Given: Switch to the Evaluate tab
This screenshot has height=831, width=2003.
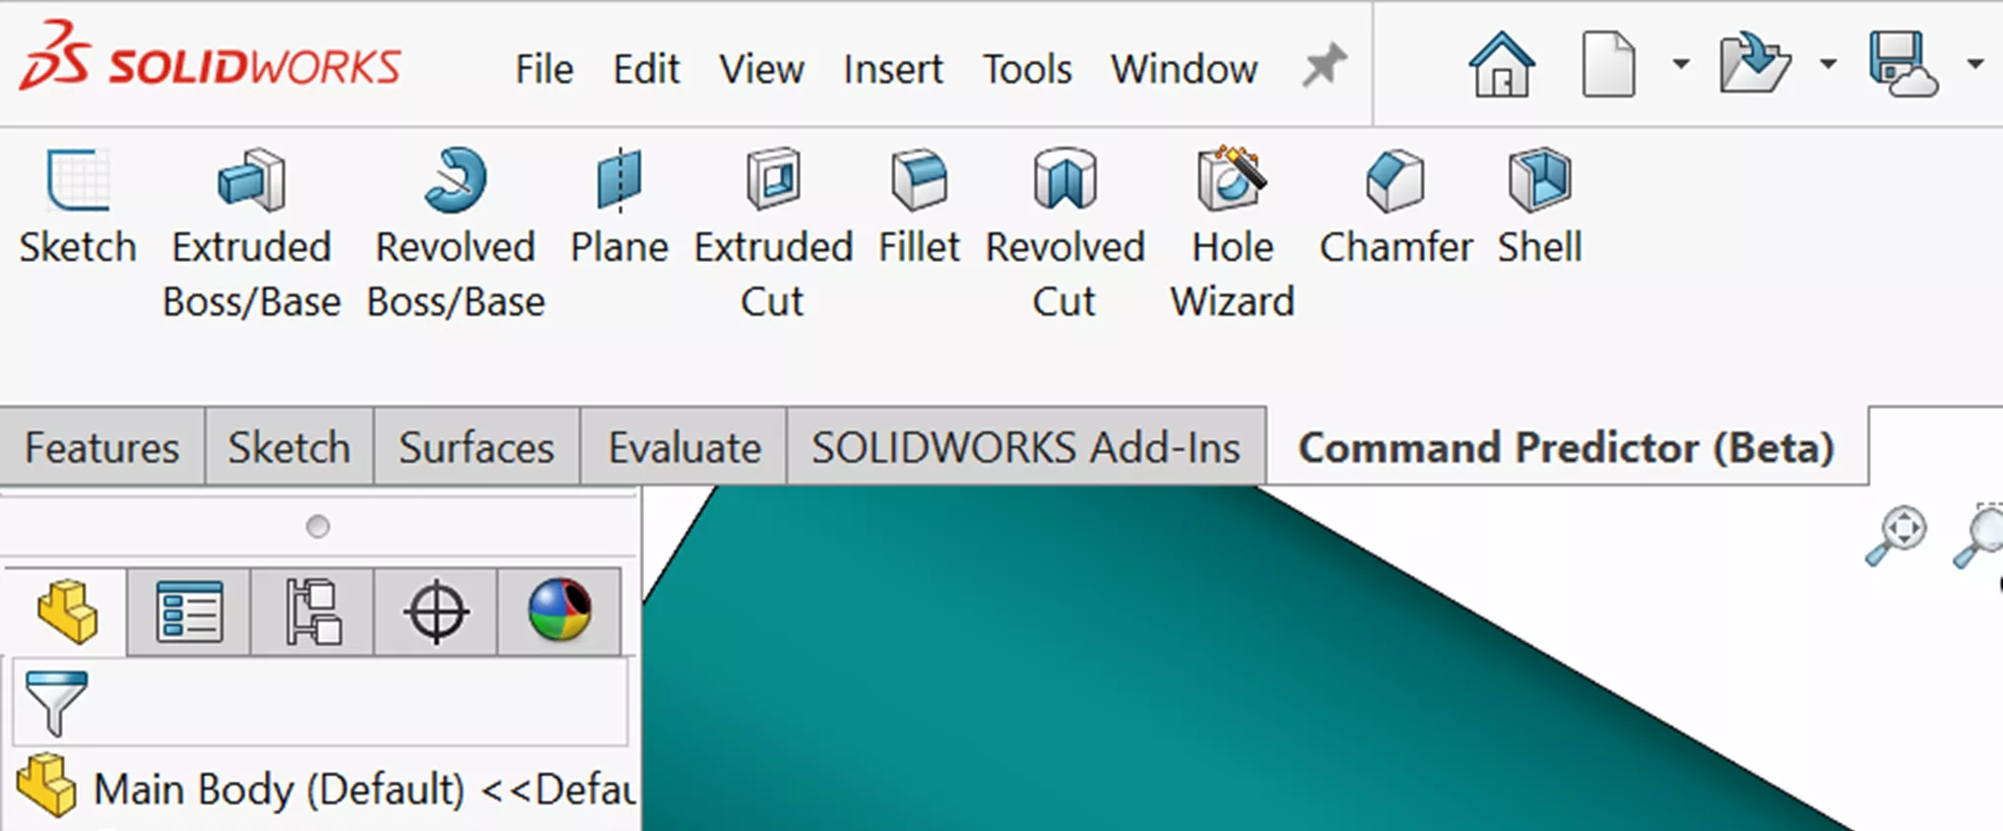Looking at the screenshot, I should click(683, 448).
